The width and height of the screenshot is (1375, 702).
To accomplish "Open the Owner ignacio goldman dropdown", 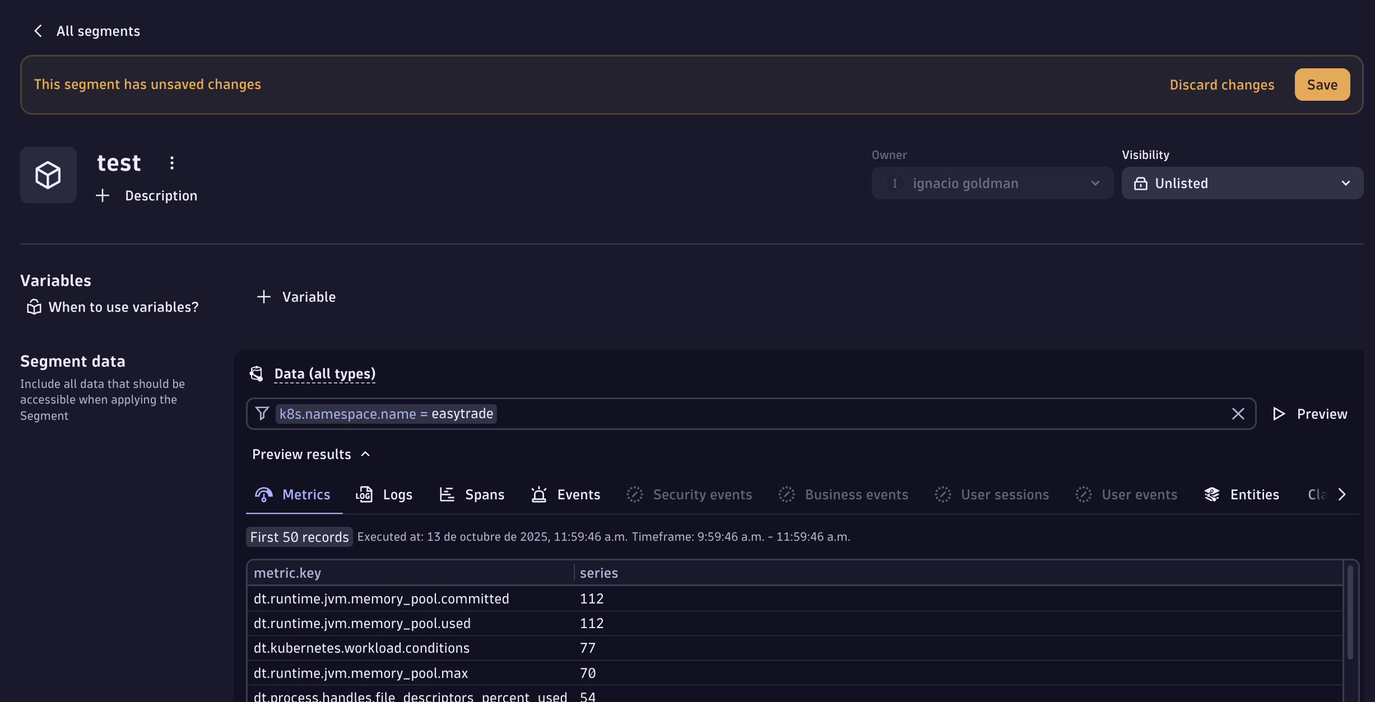I will pos(992,183).
